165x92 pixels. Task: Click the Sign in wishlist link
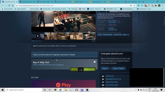[35, 46]
